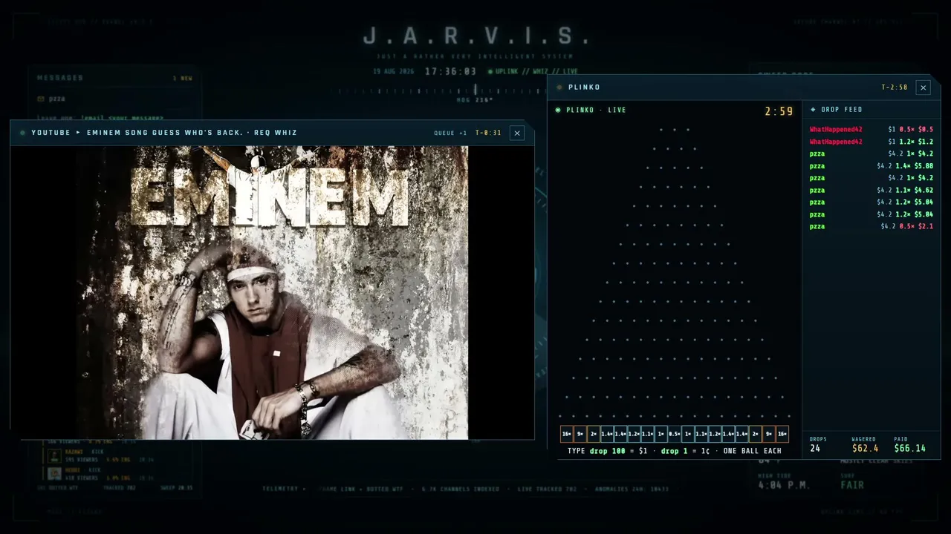Click the 4:04 P.M. high tide value

tap(784, 485)
